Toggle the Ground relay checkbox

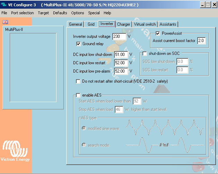pyautogui.click(x=78, y=44)
